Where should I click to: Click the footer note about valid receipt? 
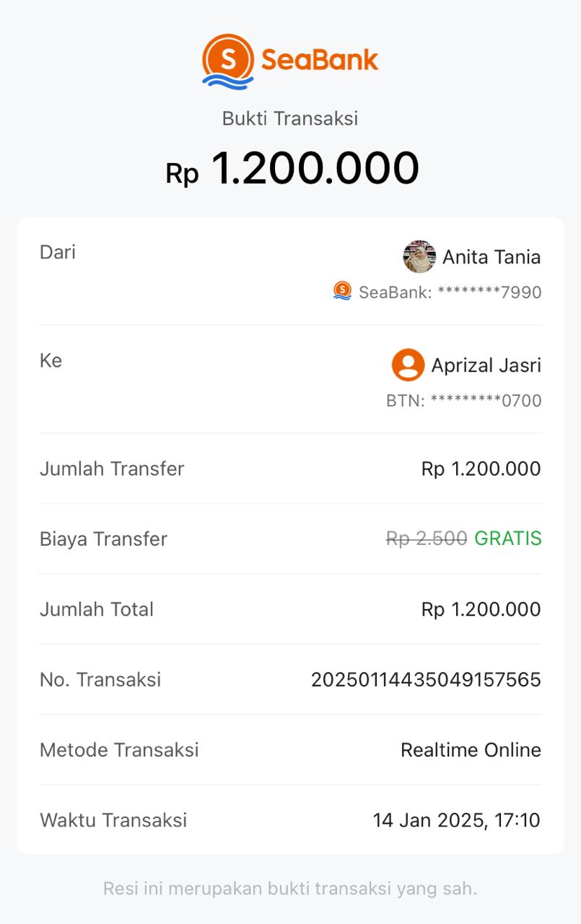click(x=290, y=888)
